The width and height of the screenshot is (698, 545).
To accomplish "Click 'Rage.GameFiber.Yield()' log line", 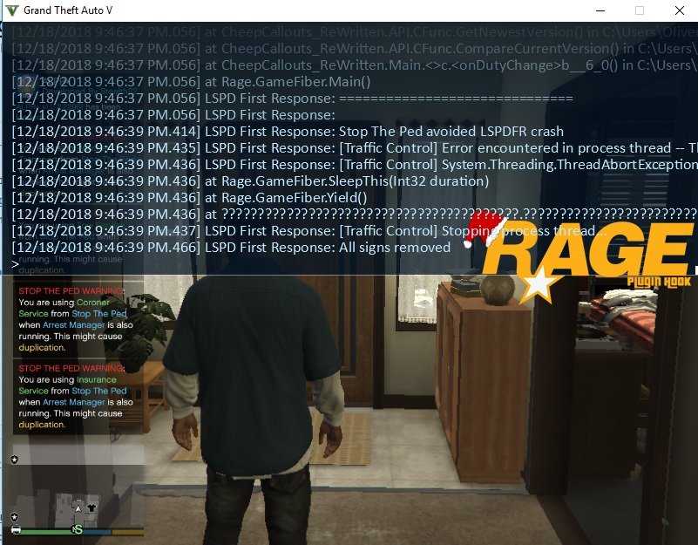I will (x=190, y=197).
